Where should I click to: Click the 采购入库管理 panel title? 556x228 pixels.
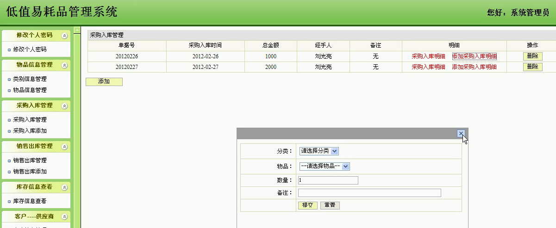106,35
